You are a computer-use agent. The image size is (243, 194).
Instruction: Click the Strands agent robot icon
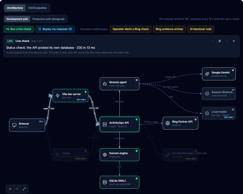105,84
